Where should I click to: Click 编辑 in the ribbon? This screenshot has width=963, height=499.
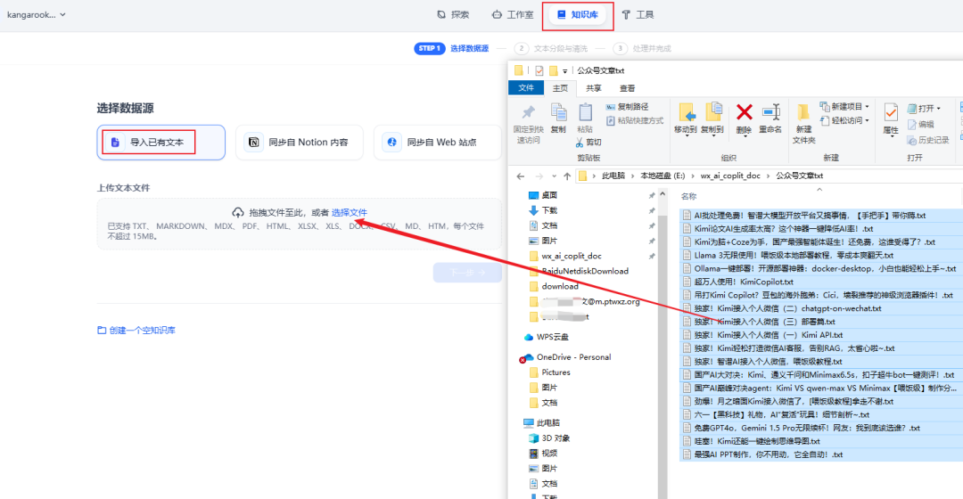tap(920, 125)
